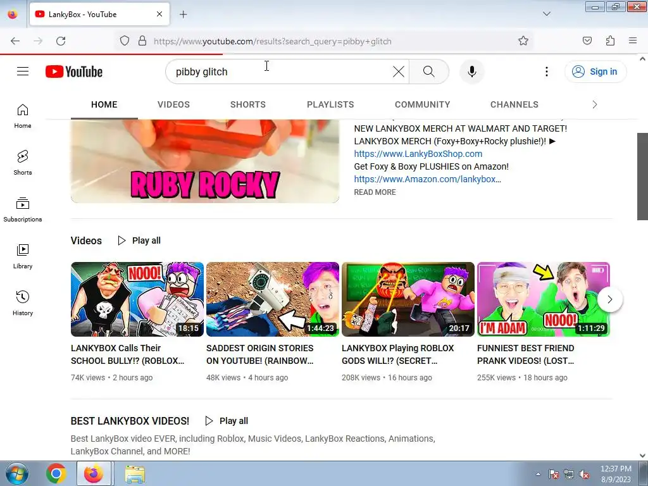Open the Videos section heading
Screen dimensions: 648x486
point(86,240)
